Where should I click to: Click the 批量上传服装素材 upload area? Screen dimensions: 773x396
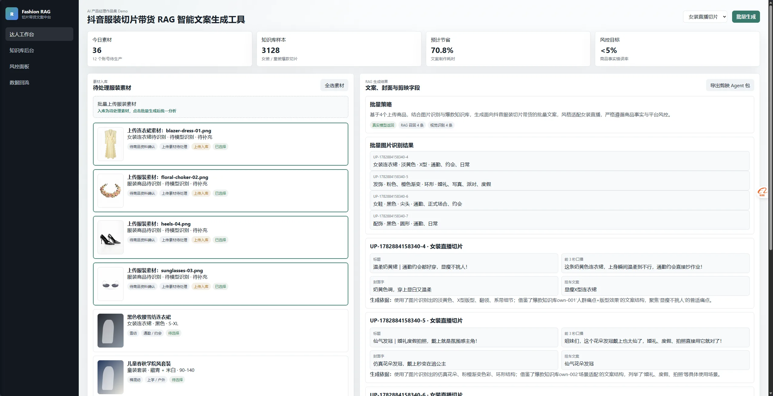pos(221,107)
